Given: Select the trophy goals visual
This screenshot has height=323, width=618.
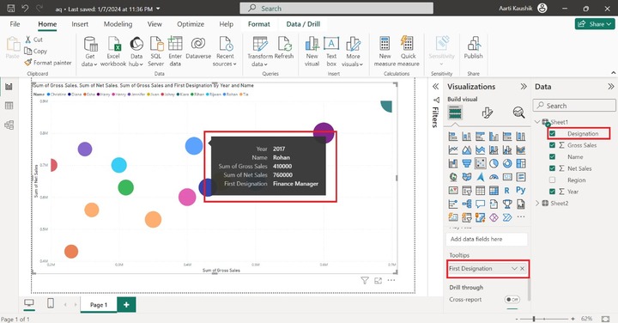Looking at the screenshot, I should click(507, 204).
